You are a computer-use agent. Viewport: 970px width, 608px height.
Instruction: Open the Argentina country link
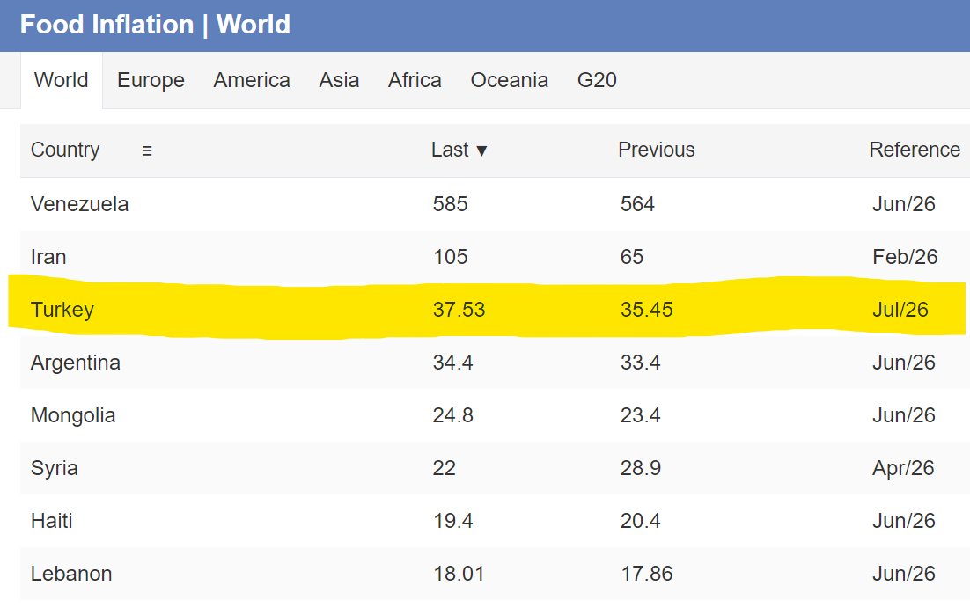pos(76,363)
